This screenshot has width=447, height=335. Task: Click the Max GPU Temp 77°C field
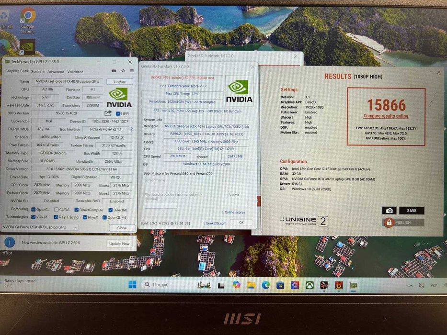pos(182,94)
